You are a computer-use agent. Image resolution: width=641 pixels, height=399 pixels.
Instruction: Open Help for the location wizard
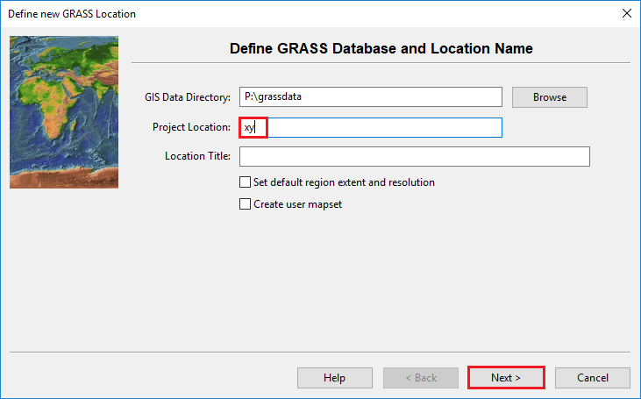click(x=334, y=378)
